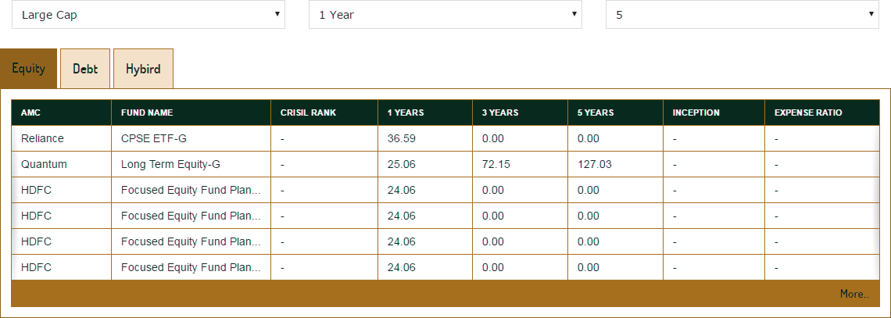This screenshot has height=318, width=891.
Task: Click the Inception column header
Action: click(696, 113)
